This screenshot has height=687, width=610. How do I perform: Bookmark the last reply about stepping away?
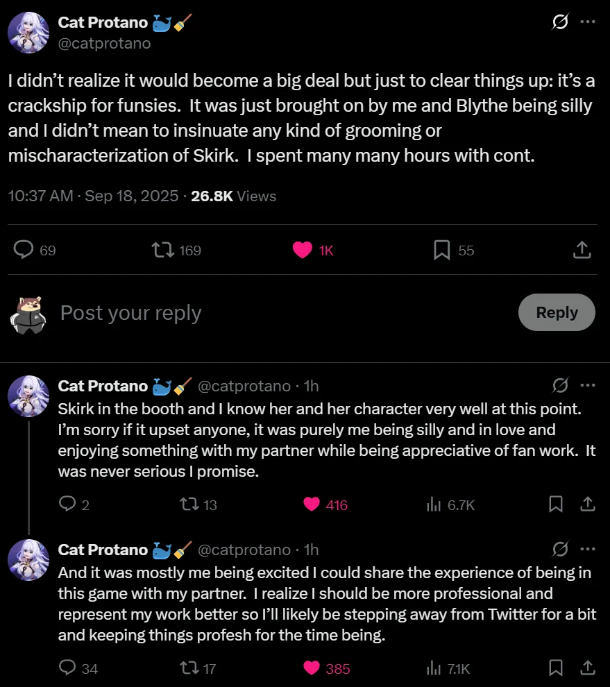(556, 668)
